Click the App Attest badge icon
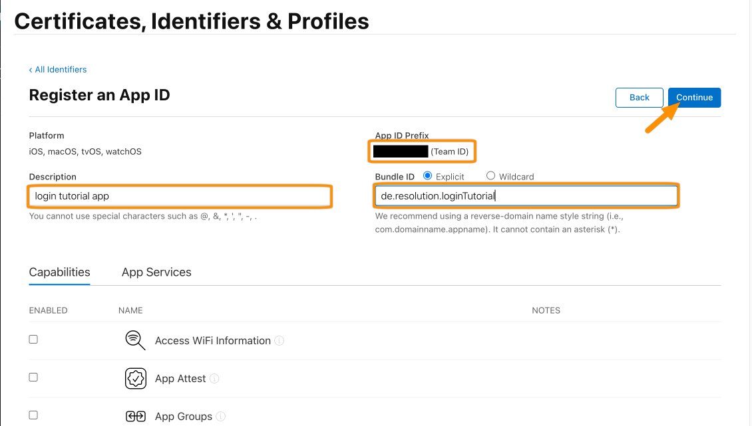The image size is (752, 426). [136, 379]
